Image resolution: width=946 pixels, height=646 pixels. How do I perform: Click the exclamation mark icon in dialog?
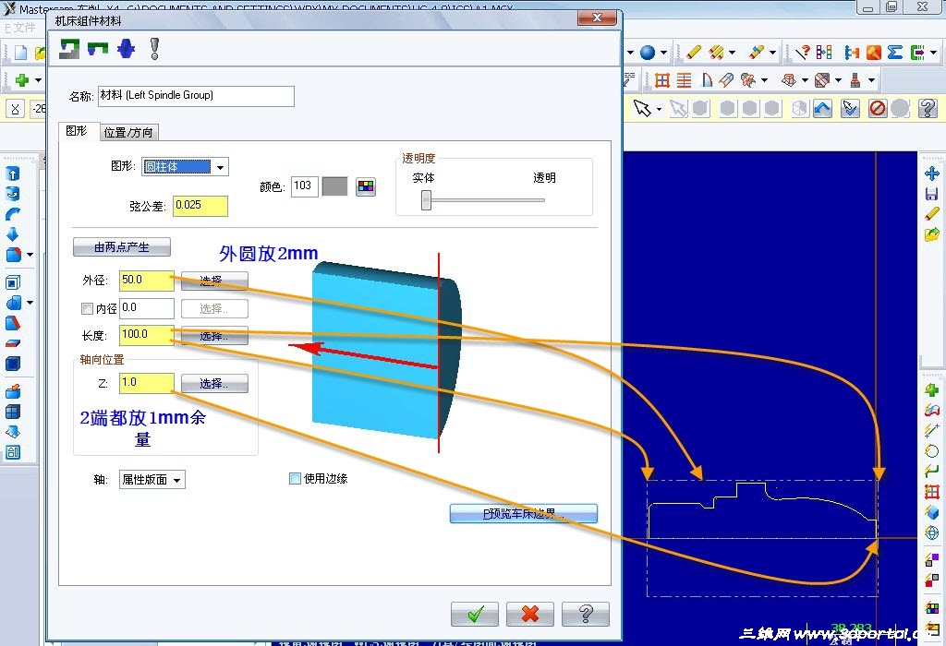154,49
